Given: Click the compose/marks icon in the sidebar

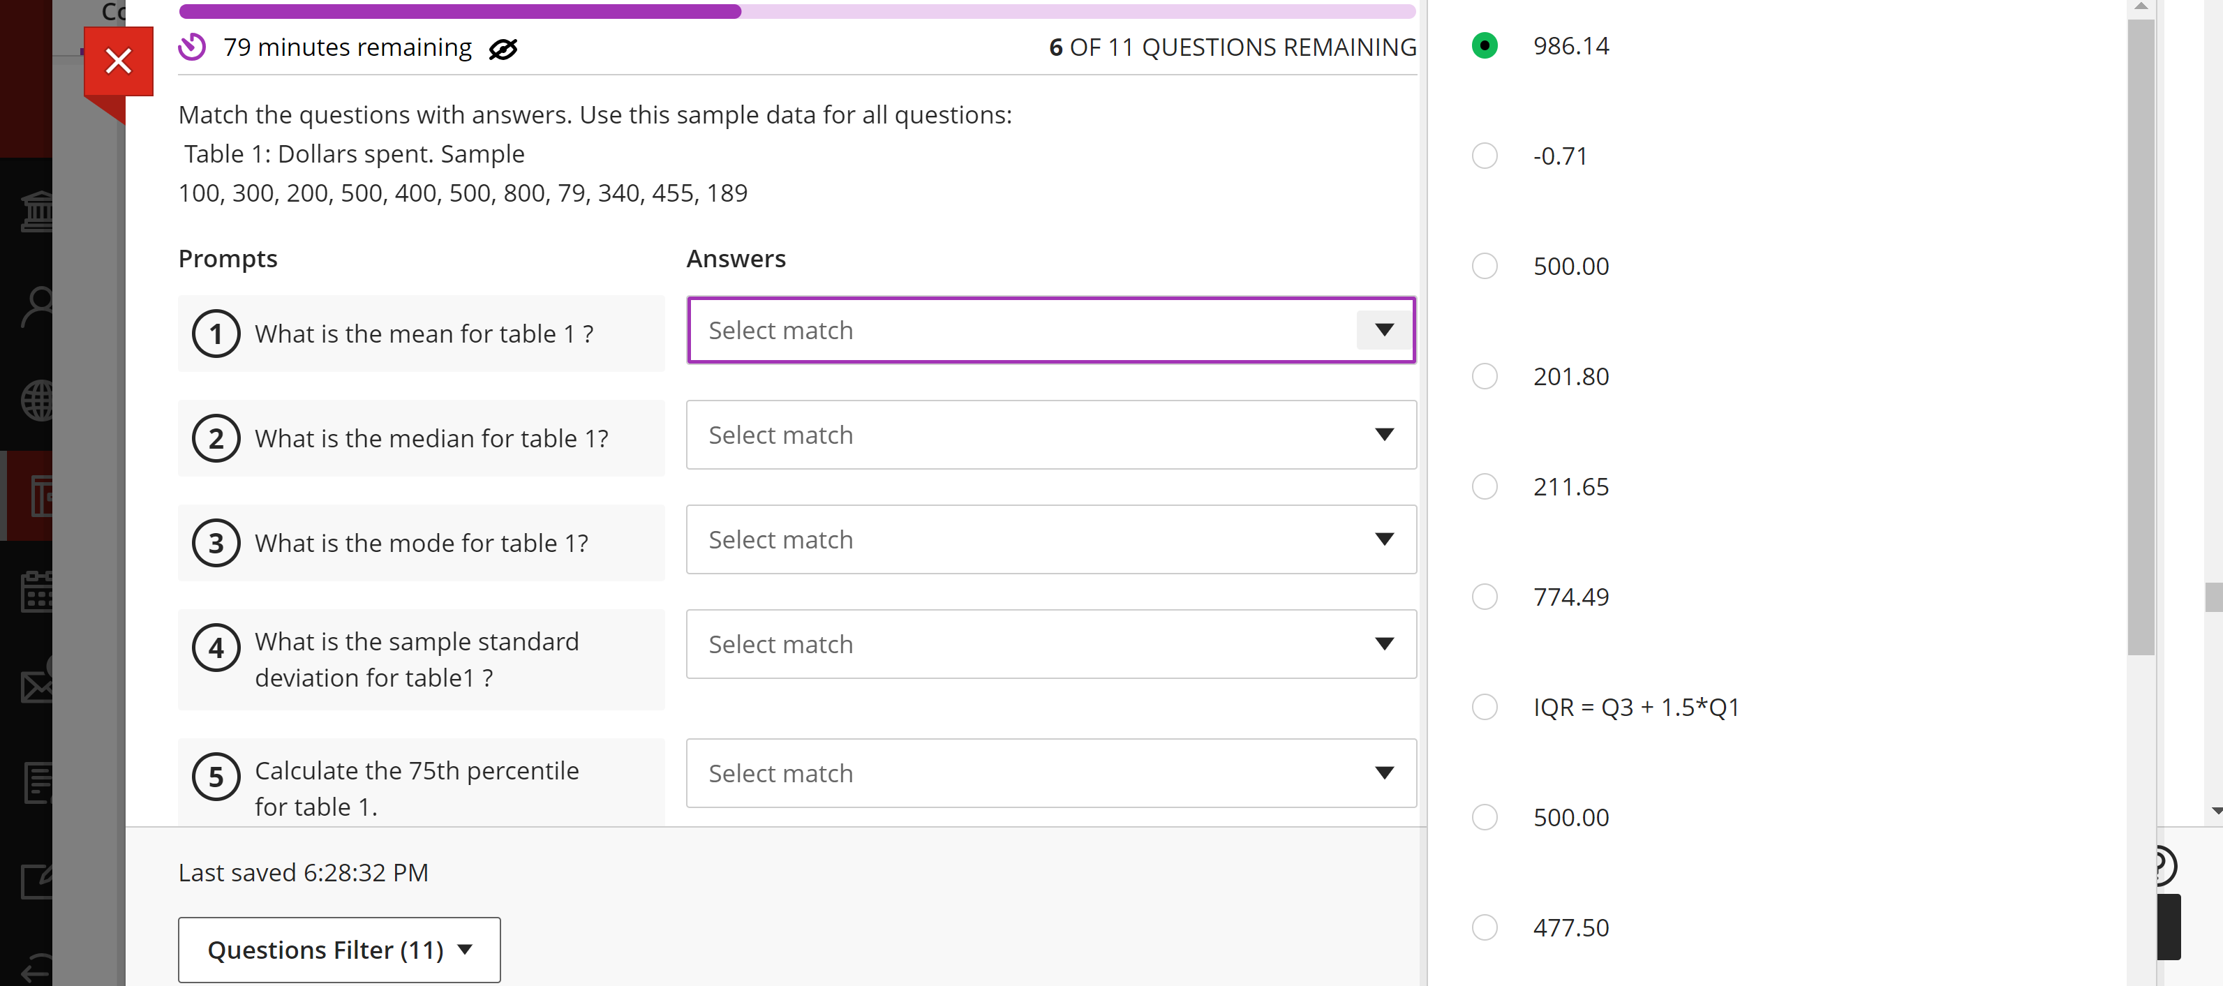Looking at the screenshot, I should (x=36, y=881).
